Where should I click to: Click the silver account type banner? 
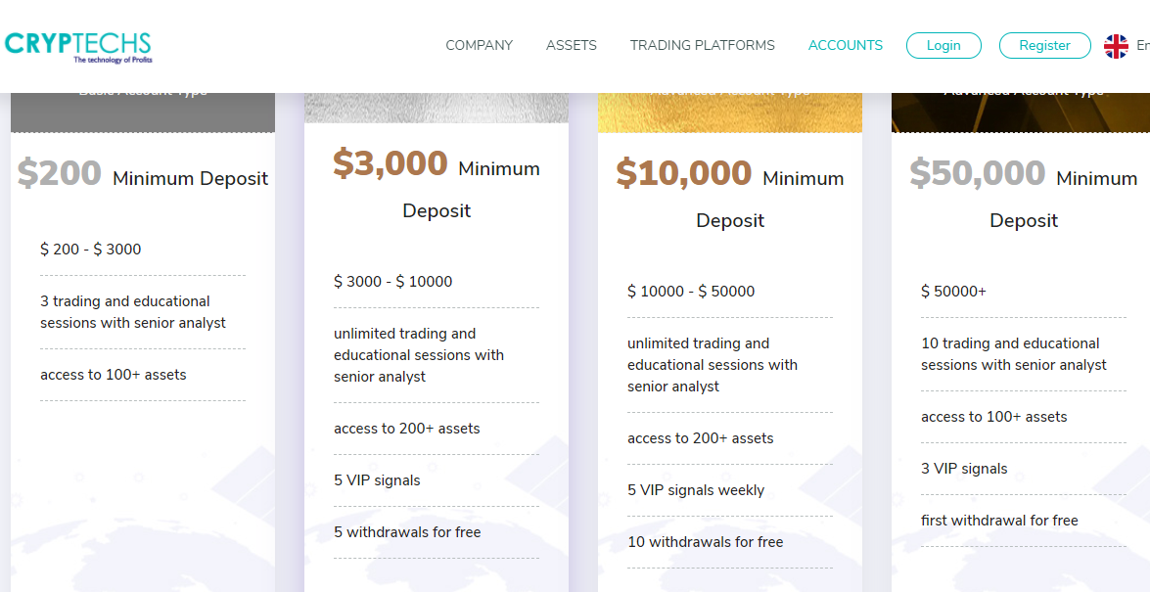pyautogui.click(x=437, y=108)
